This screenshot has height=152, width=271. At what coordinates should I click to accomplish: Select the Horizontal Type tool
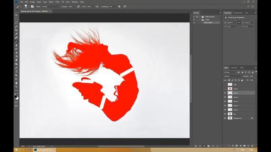point(16,72)
